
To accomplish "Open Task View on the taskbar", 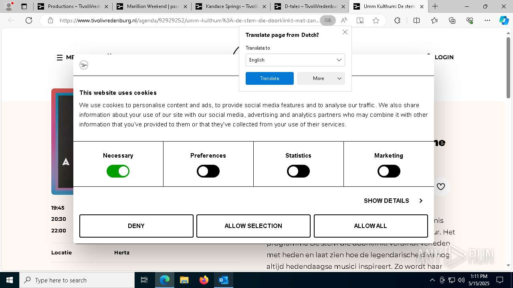I will pyautogui.click(x=144, y=280).
